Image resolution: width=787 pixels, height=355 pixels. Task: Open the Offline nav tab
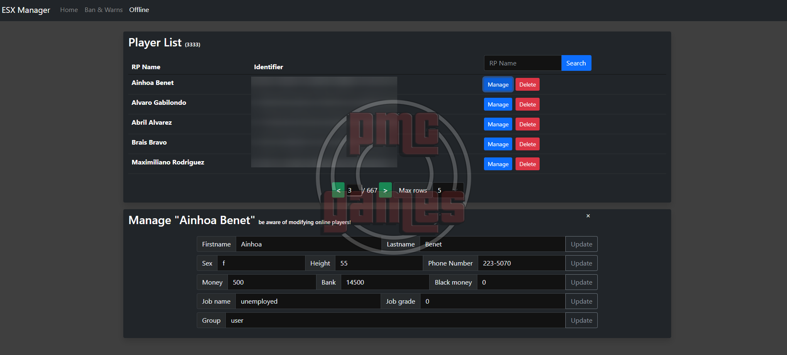tap(139, 10)
